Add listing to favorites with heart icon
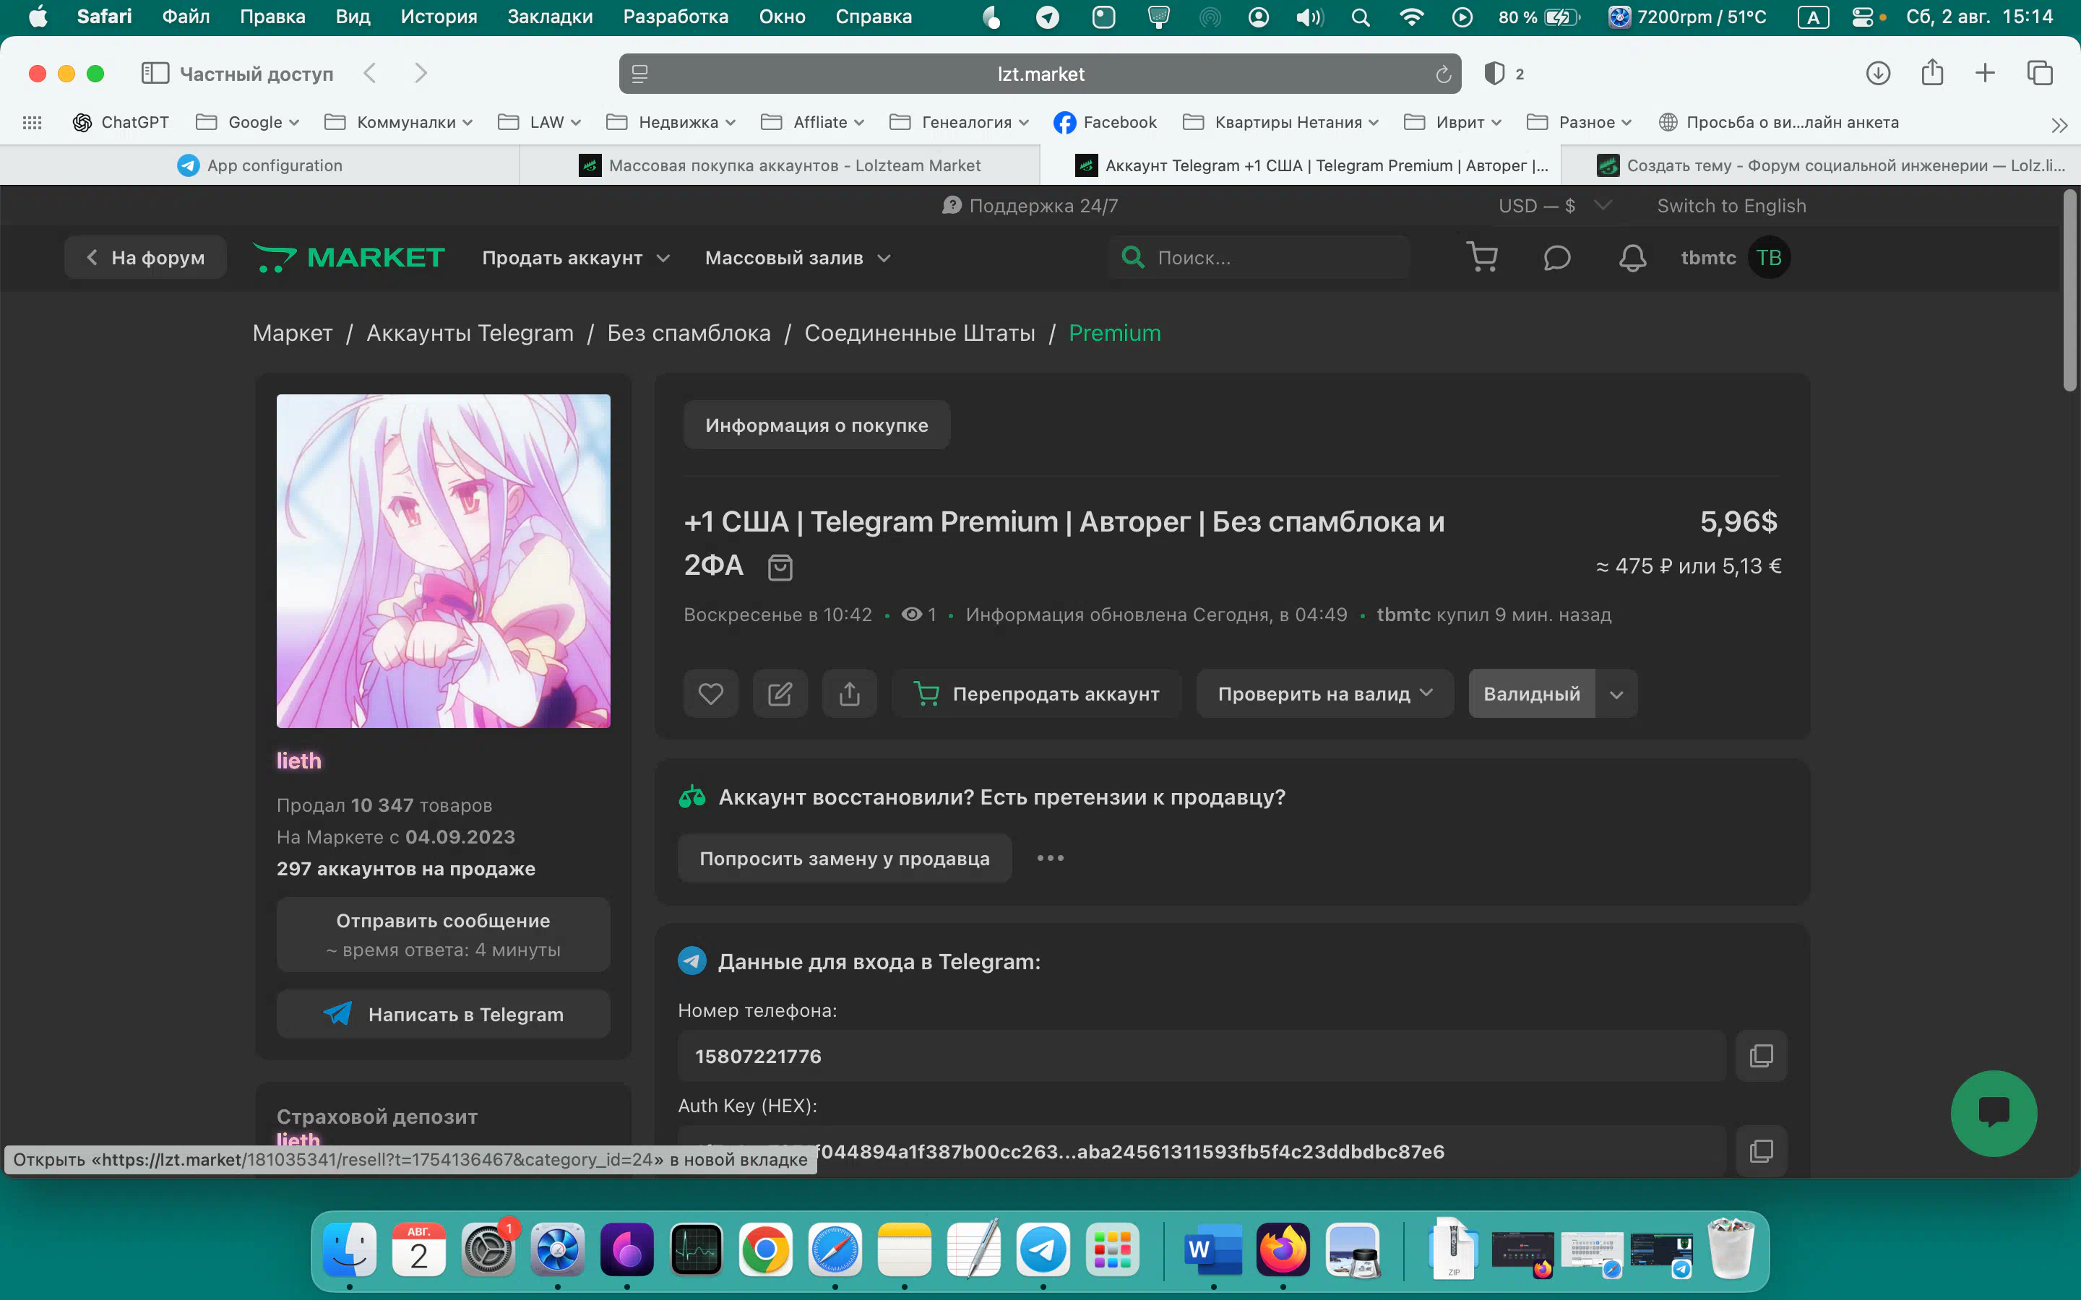 (710, 694)
